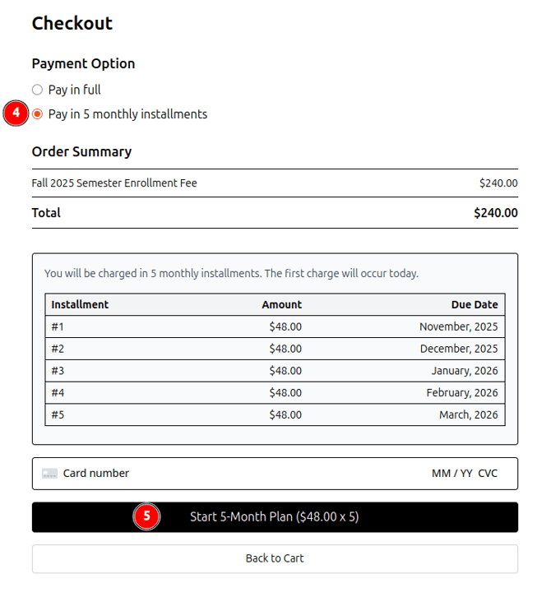Go Back to Cart

(275, 558)
